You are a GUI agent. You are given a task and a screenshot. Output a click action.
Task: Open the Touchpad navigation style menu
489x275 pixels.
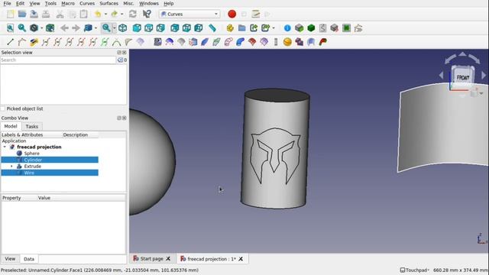(x=414, y=270)
